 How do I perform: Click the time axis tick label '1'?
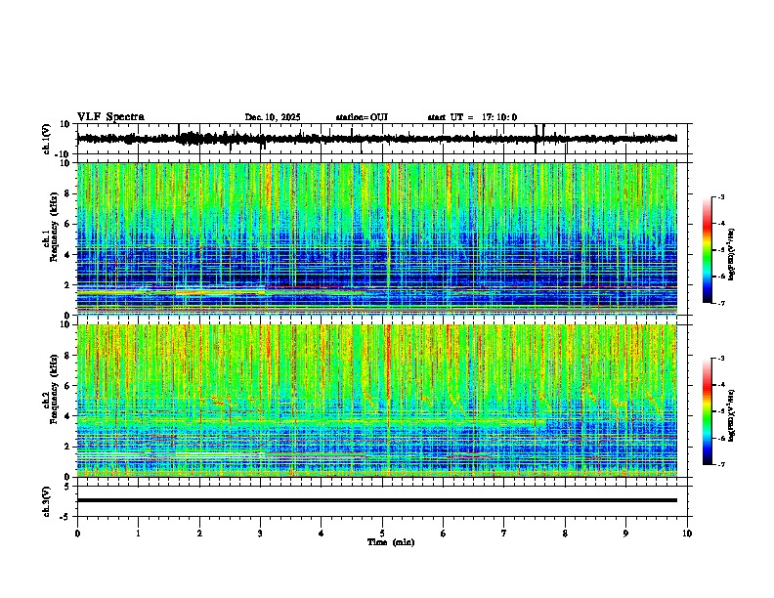(x=138, y=534)
